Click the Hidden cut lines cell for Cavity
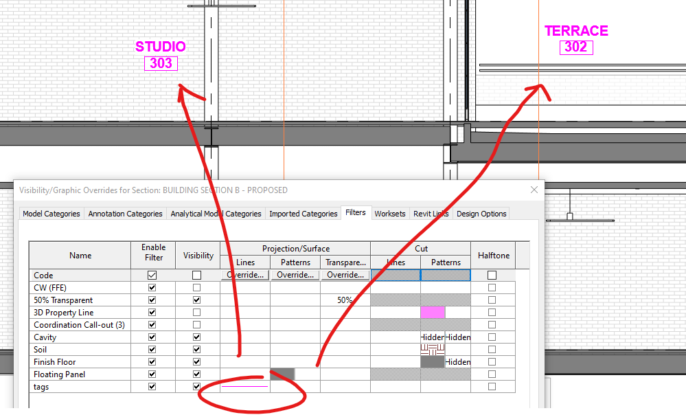 pyautogui.click(x=433, y=337)
